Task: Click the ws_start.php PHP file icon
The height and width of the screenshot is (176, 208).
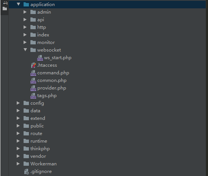Action: pyautogui.click(x=40, y=58)
